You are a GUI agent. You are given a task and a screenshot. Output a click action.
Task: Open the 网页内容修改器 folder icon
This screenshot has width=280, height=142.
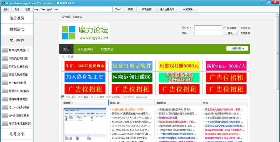coord(5,58)
